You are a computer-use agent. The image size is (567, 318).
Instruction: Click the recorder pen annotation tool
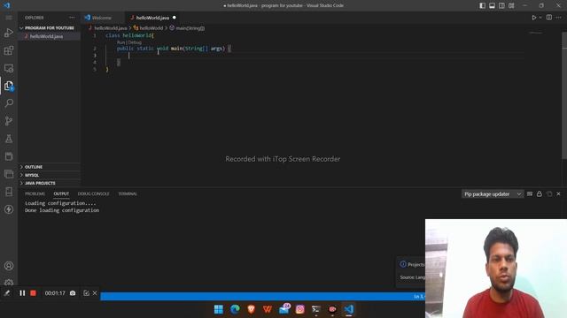[x=7, y=293]
